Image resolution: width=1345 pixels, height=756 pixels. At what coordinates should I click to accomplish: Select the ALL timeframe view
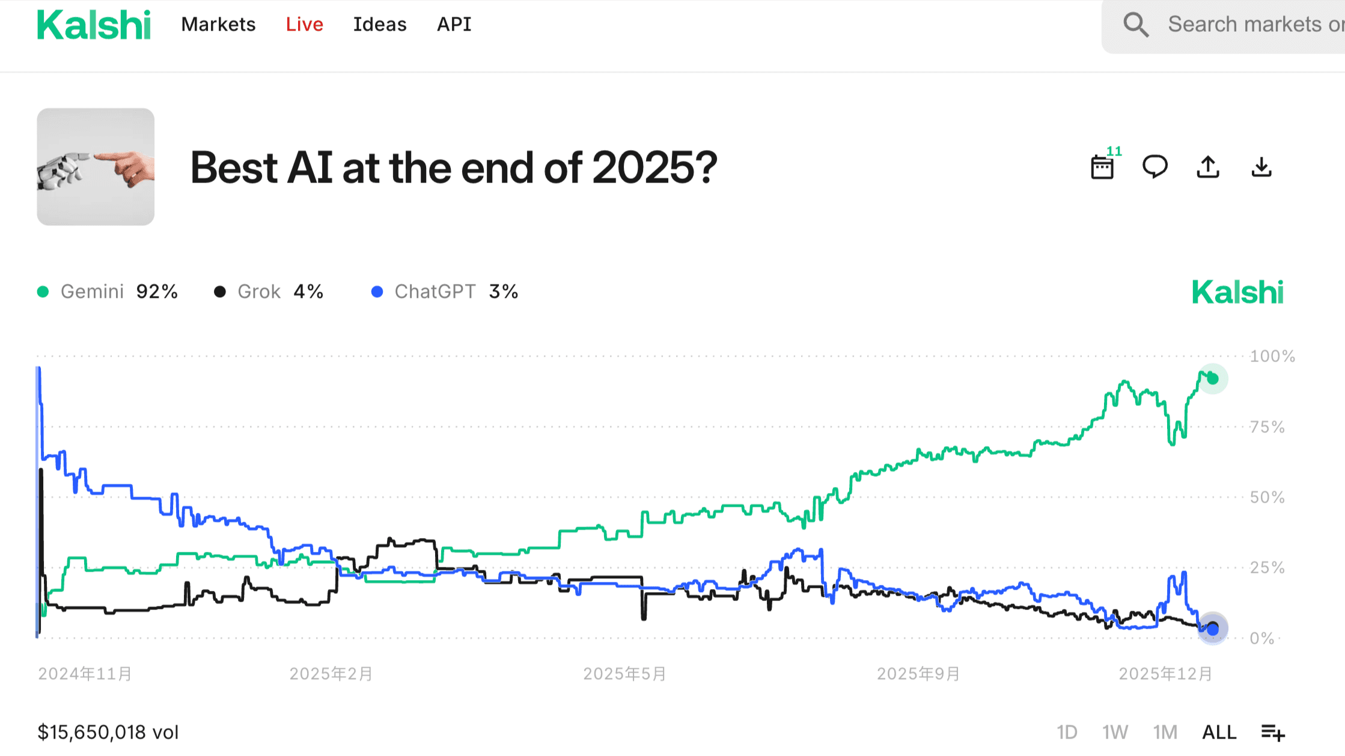pyautogui.click(x=1219, y=732)
